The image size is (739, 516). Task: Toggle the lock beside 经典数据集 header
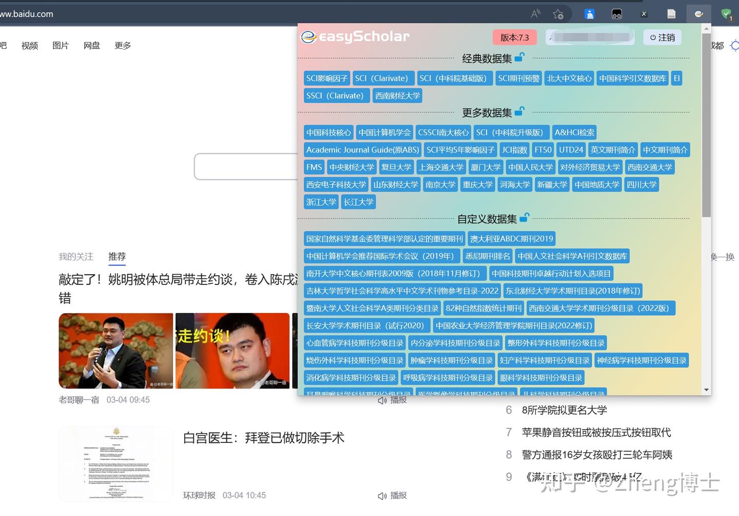[519, 57]
